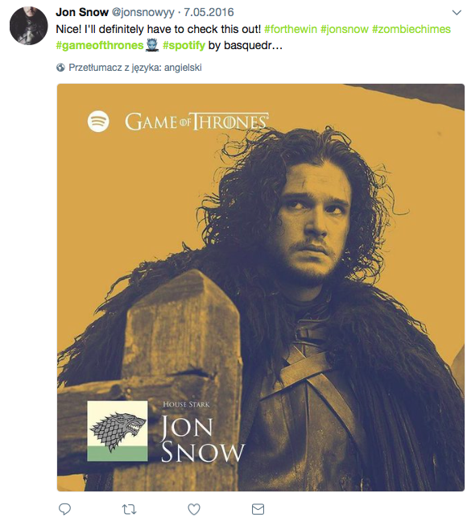Click the globe icon beside translate text
467x522 pixels.
pyautogui.click(x=60, y=68)
